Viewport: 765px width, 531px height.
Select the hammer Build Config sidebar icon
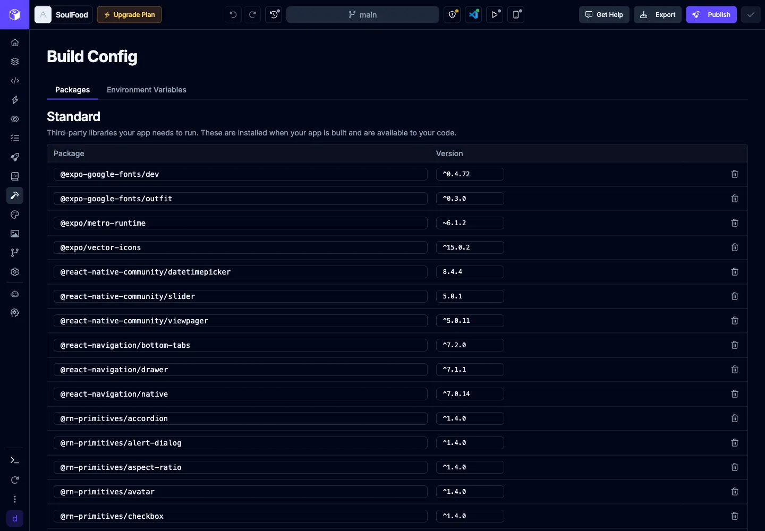pyautogui.click(x=15, y=195)
